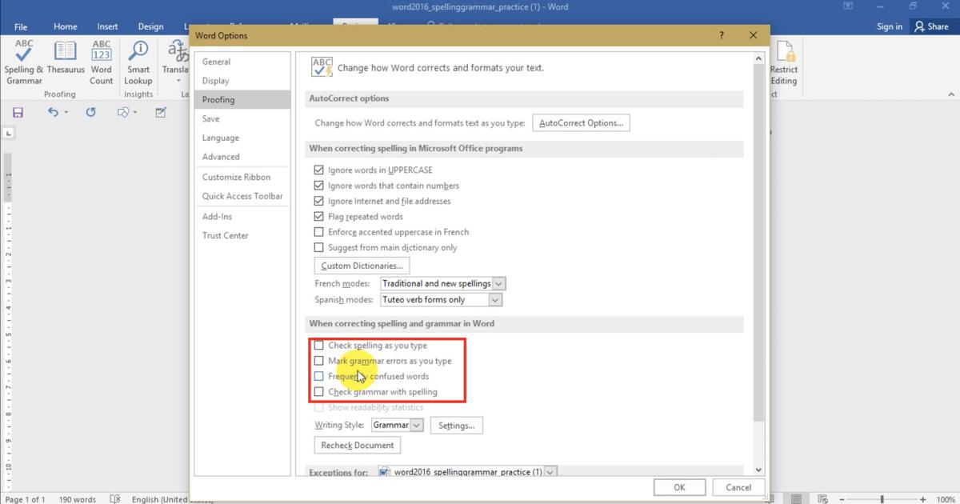Viewport: 960px width, 504px height.
Task: Click Sign in at the top
Action: coord(890,26)
